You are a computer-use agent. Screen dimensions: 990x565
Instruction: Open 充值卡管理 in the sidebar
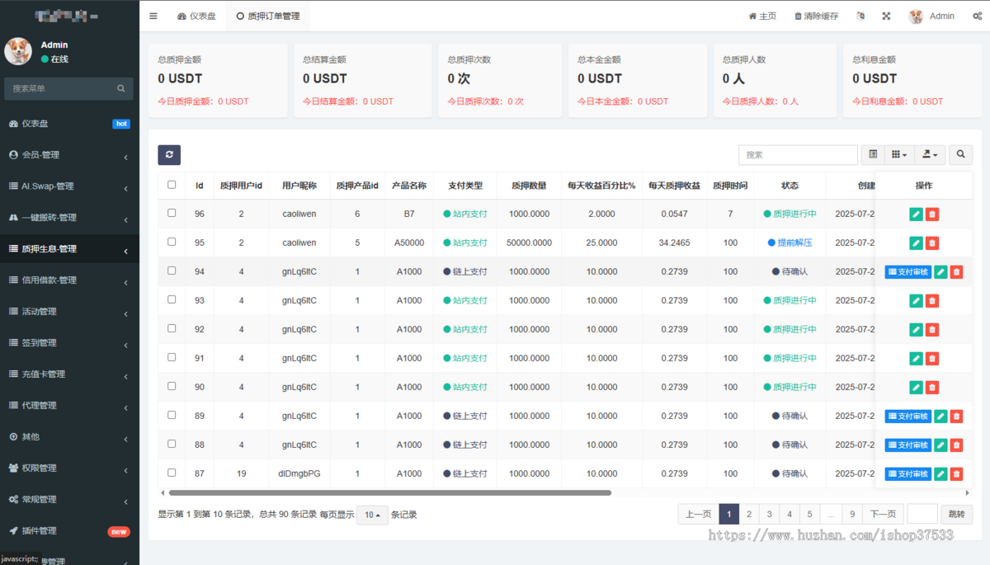tap(69, 374)
